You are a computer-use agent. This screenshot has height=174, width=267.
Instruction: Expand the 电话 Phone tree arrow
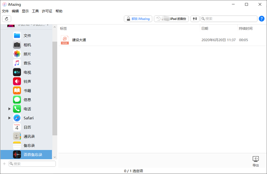9,109
